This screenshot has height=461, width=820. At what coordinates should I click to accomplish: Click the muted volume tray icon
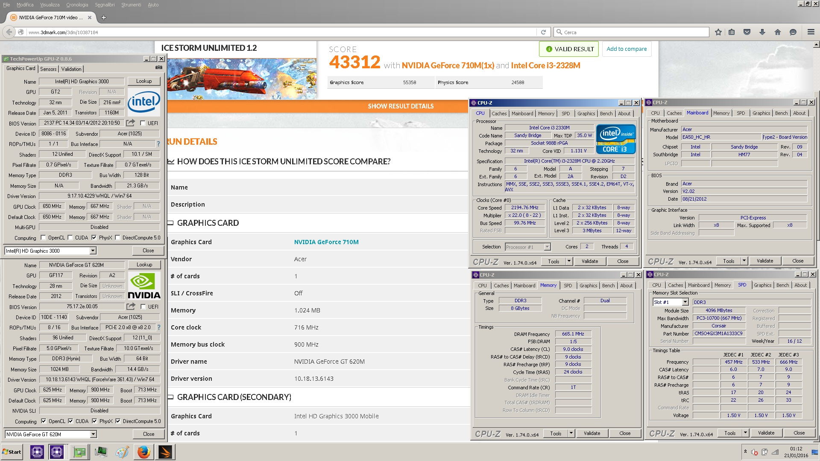click(755, 452)
